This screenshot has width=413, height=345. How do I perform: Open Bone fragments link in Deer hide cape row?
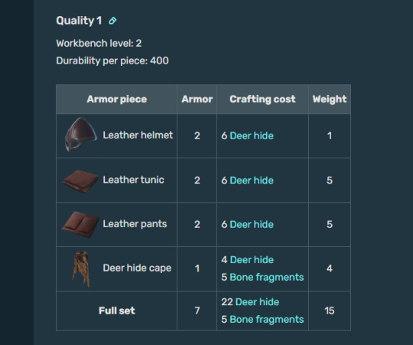tap(267, 278)
